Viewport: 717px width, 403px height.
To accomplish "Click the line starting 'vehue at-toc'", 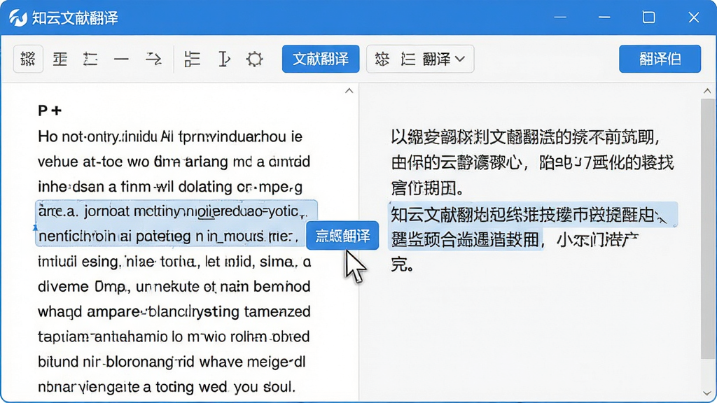I will [x=174, y=162].
